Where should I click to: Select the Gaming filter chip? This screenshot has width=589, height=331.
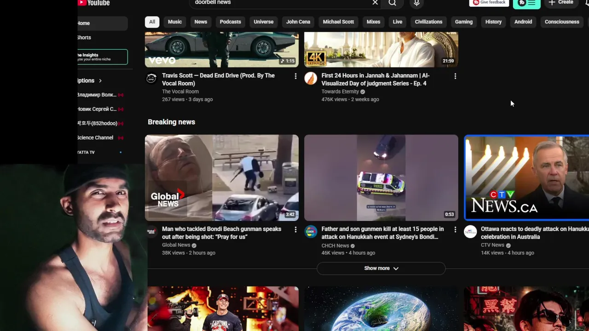464,22
